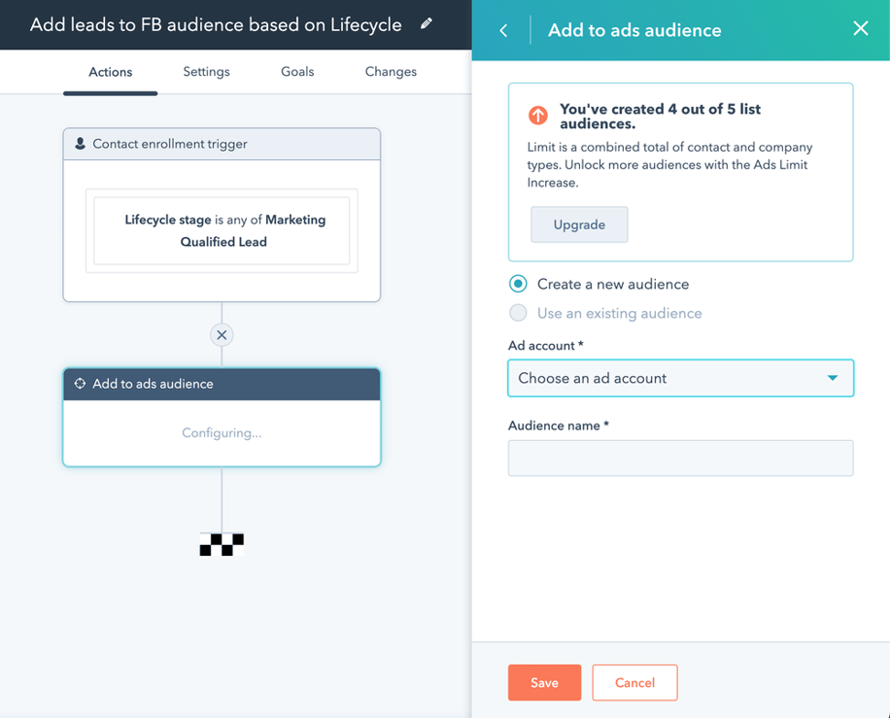Image resolution: width=890 pixels, height=718 pixels.
Task: Save the ads audience action
Action: pos(544,682)
